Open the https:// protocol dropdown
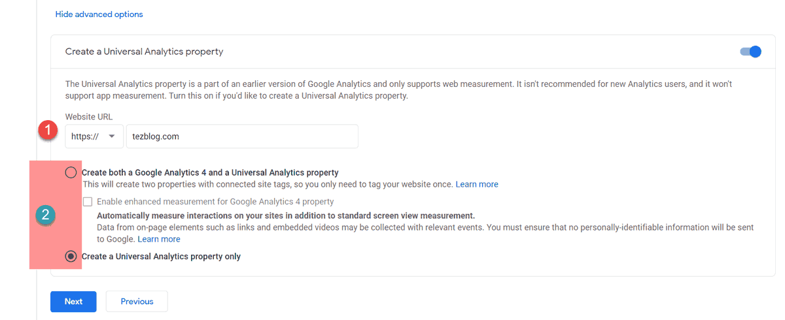785x320 pixels. click(94, 136)
